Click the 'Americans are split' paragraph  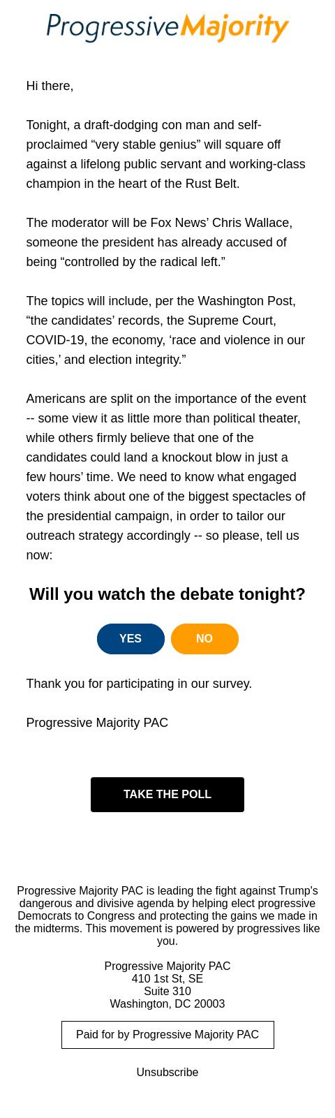[x=166, y=477]
